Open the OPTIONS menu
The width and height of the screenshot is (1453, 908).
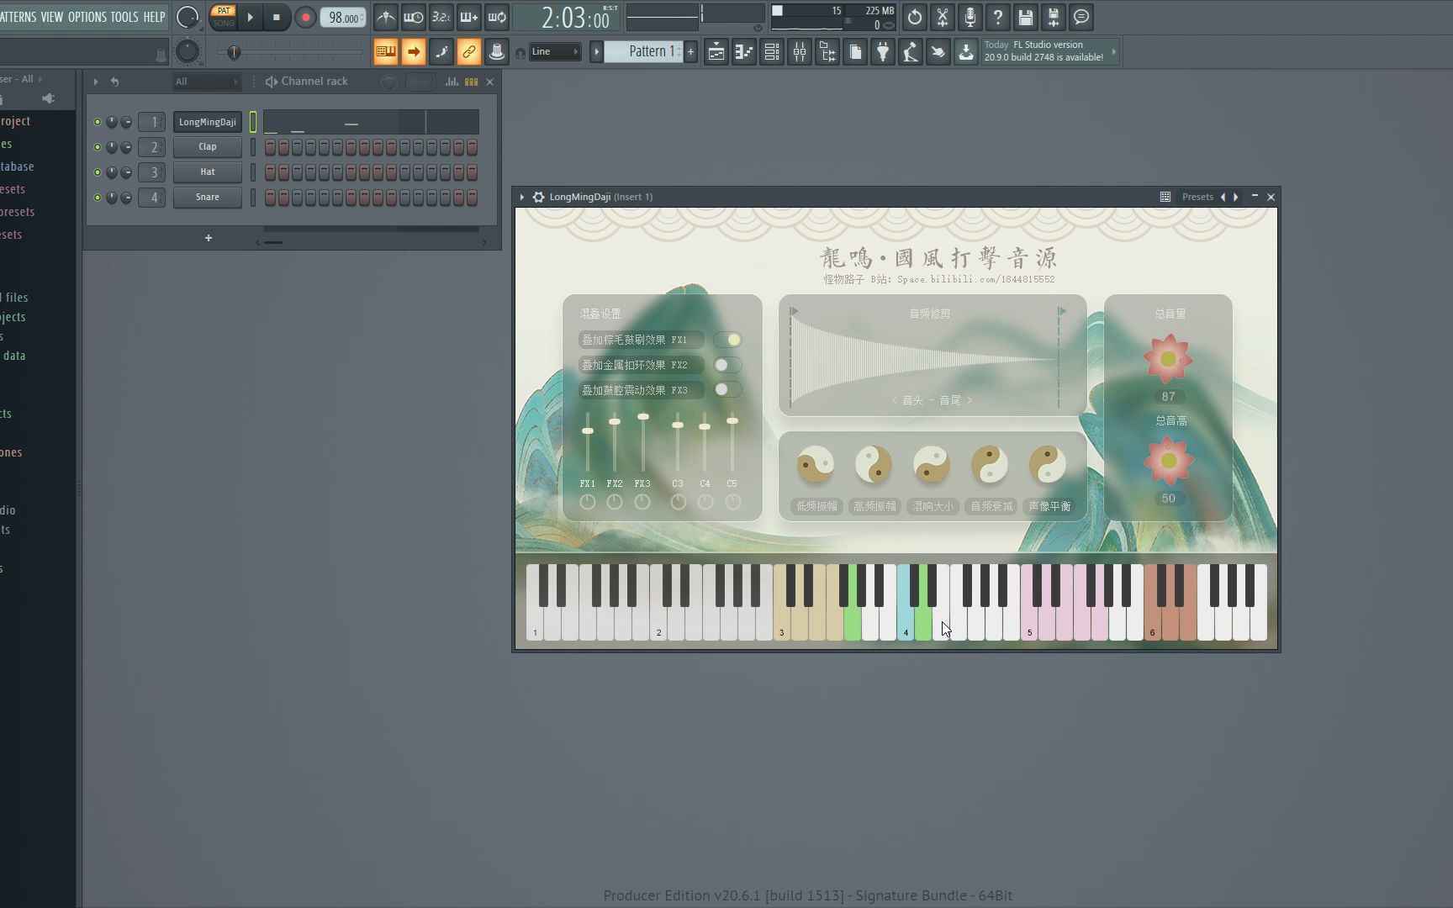click(87, 17)
